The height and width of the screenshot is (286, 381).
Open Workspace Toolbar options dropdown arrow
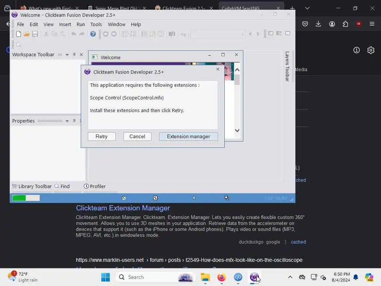point(67,55)
